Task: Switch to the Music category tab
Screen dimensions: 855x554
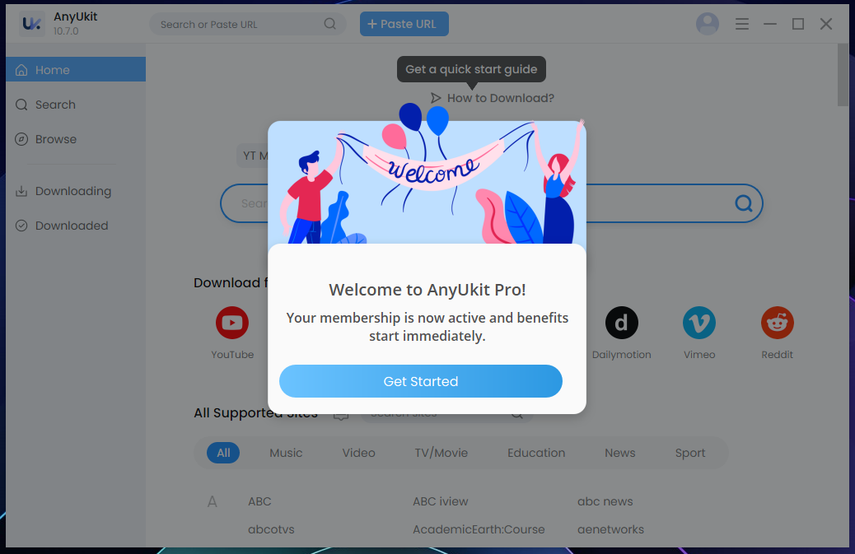Action: point(286,453)
